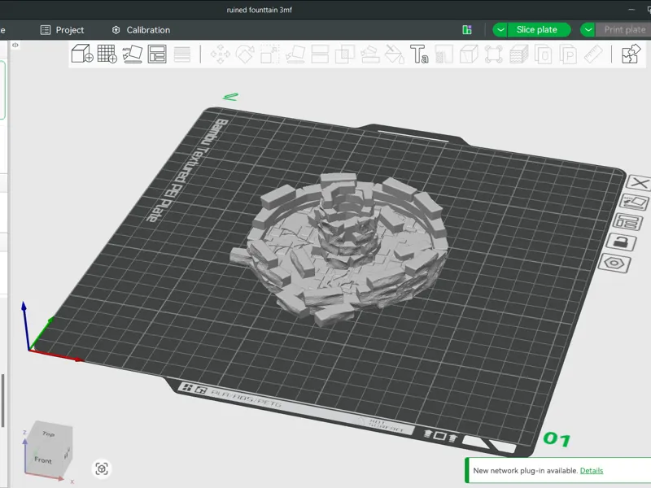Open Assembly view puzzle icon

pyautogui.click(x=631, y=54)
